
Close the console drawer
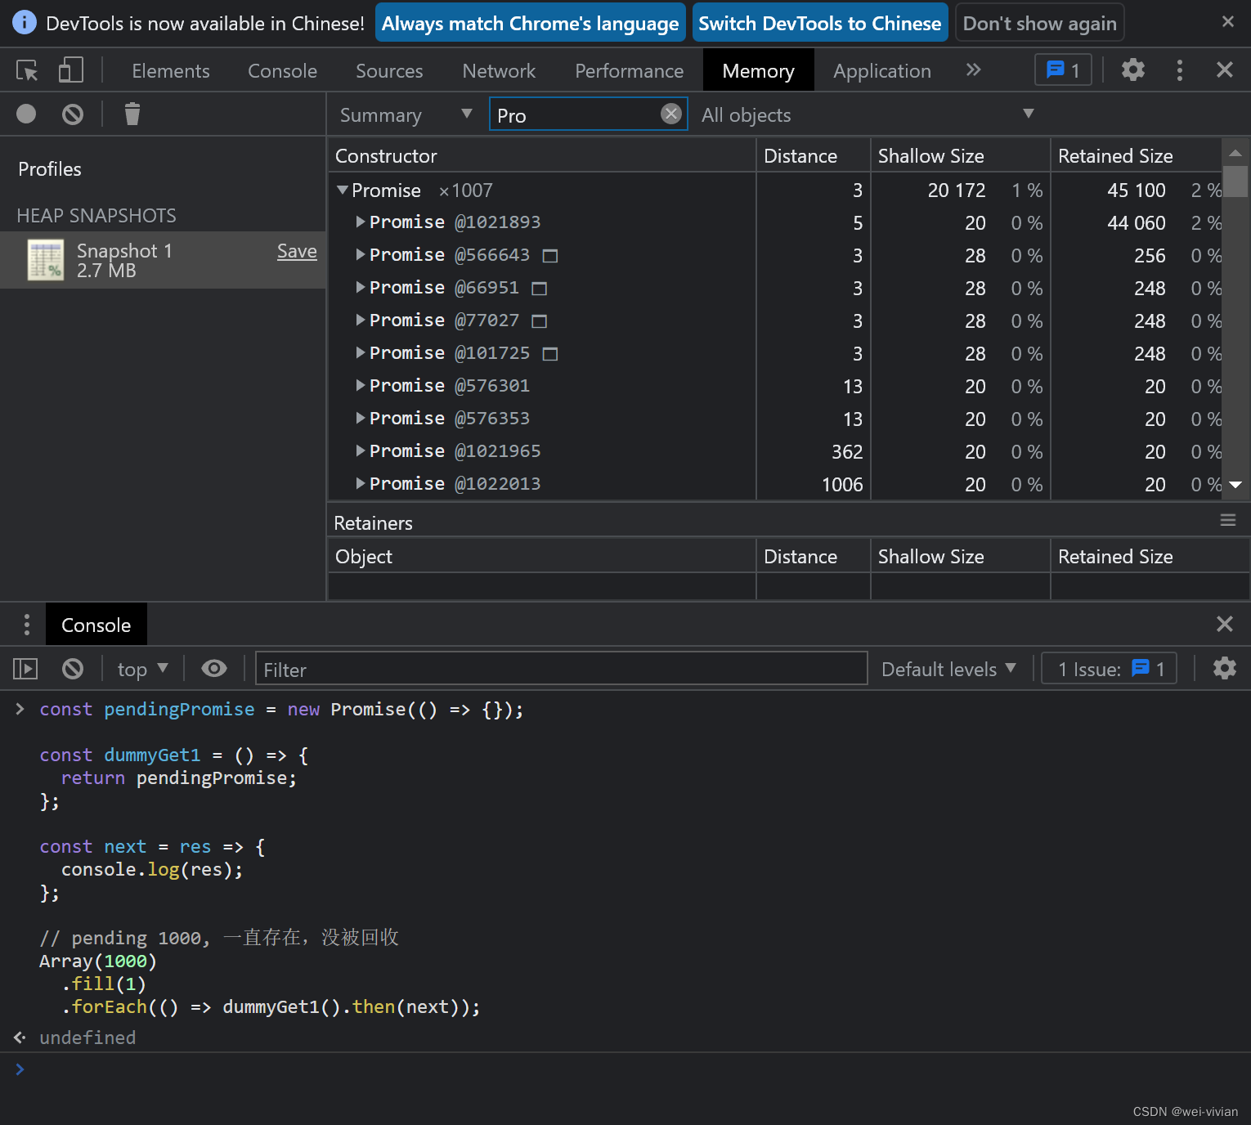[x=1224, y=624]
